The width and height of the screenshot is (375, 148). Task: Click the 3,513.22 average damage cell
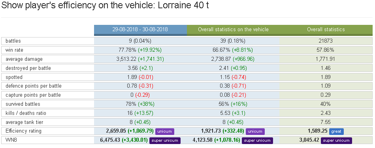140,59
